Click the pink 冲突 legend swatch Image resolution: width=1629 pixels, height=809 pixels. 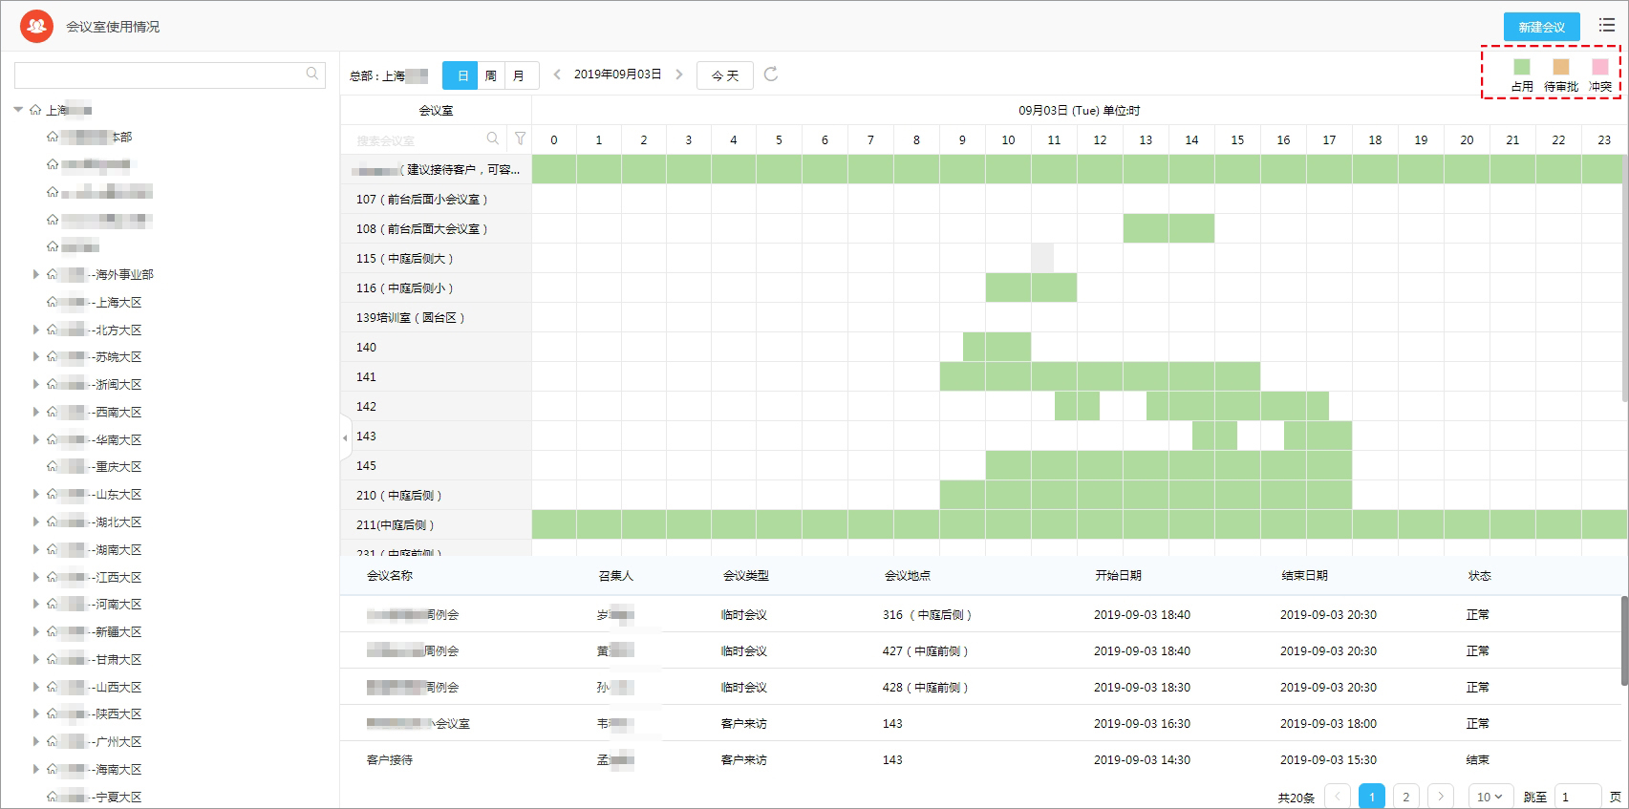(1600, 67)
